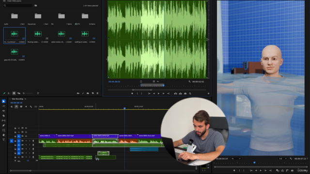Image resolution: width=310 pixels, height=174 pixels.
Task: Export frame from the Source monitor camera icon
Action: 185,93
